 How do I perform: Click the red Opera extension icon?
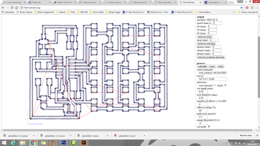coord(247,8)
